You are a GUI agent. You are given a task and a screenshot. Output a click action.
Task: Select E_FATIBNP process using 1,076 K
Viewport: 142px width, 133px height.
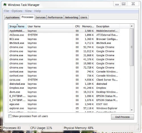[64, 100]
